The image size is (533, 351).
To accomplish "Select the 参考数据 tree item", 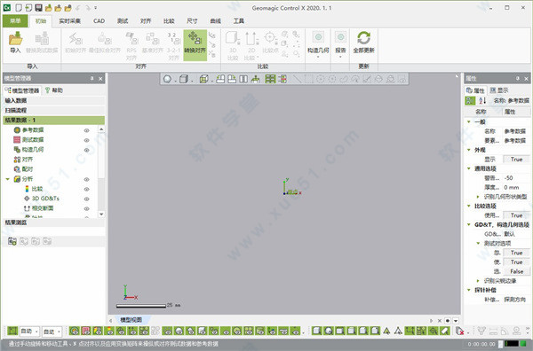I will [33, 130].
